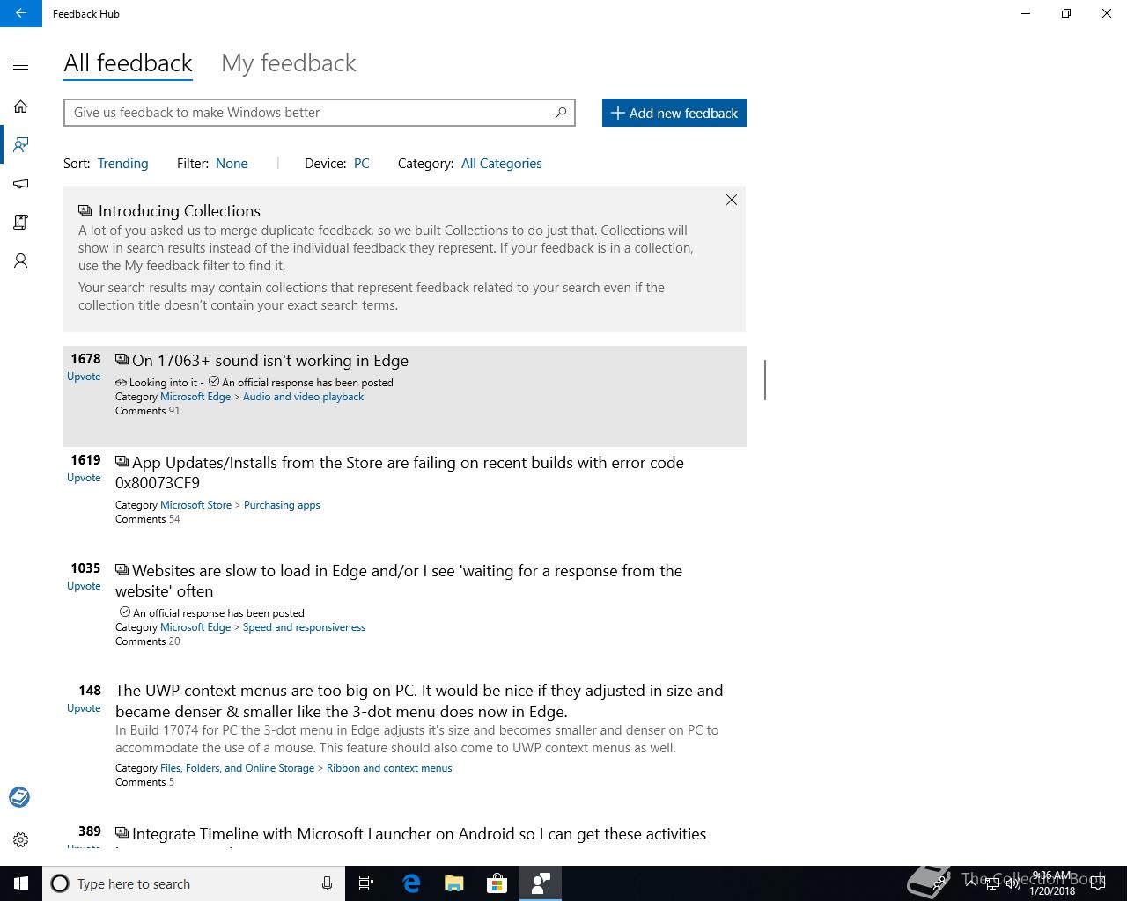Click collection icon beside Store error feedback
Viewport: 1127px width, 901px height.
pyautogui.click(x=122, y=462)
